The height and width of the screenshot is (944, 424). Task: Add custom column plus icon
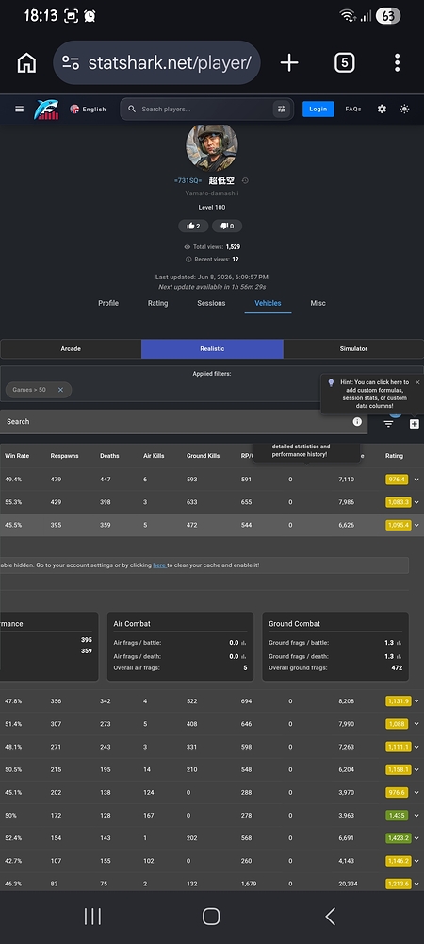415,424
